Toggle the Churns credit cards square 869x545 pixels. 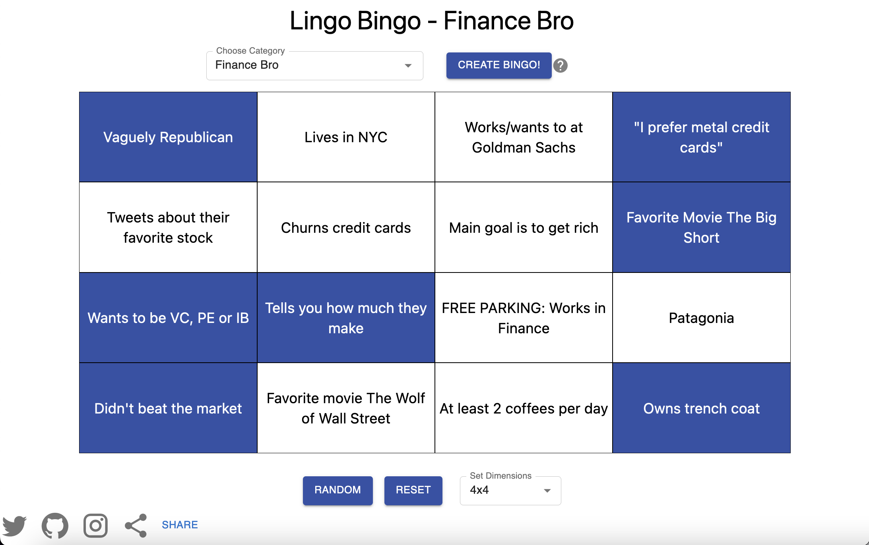(346, 227)
